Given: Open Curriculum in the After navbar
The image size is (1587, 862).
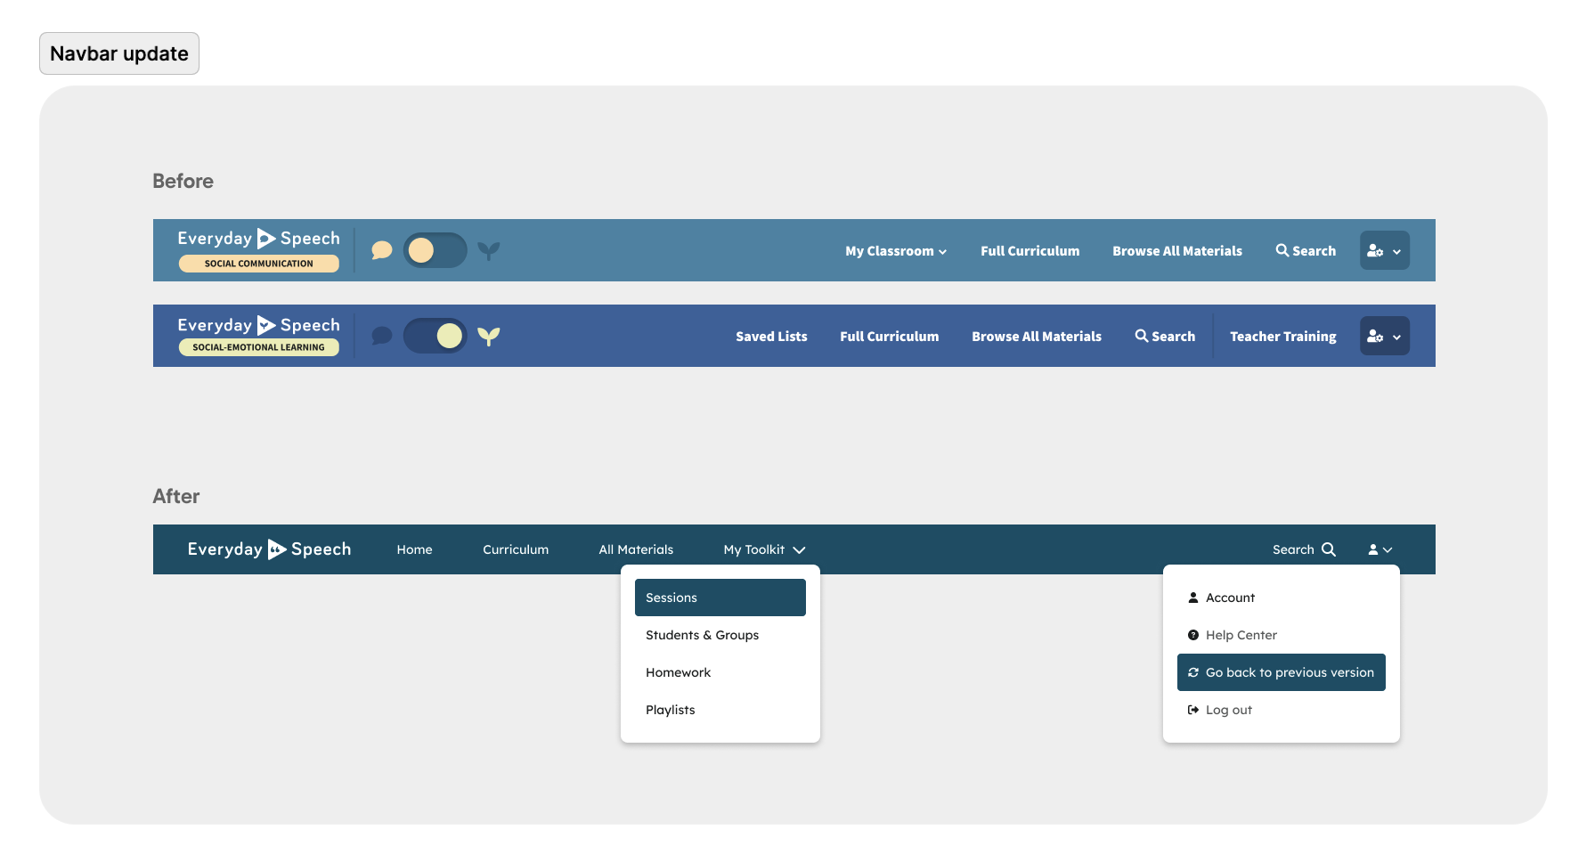Looking at the screenshot, I should point(516,549).
